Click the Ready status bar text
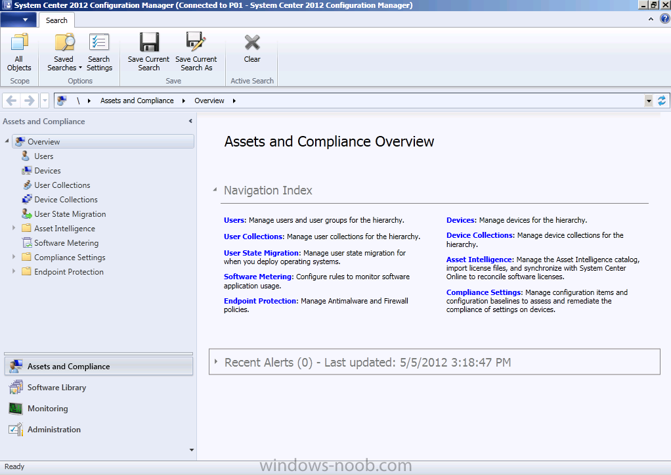Screen dimensions: 671x475 [x=14, y=466]
